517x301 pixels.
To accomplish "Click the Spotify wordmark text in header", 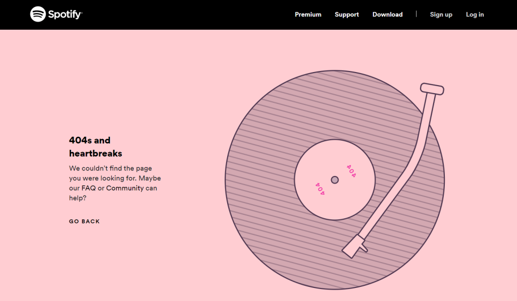I will (65, 15).
